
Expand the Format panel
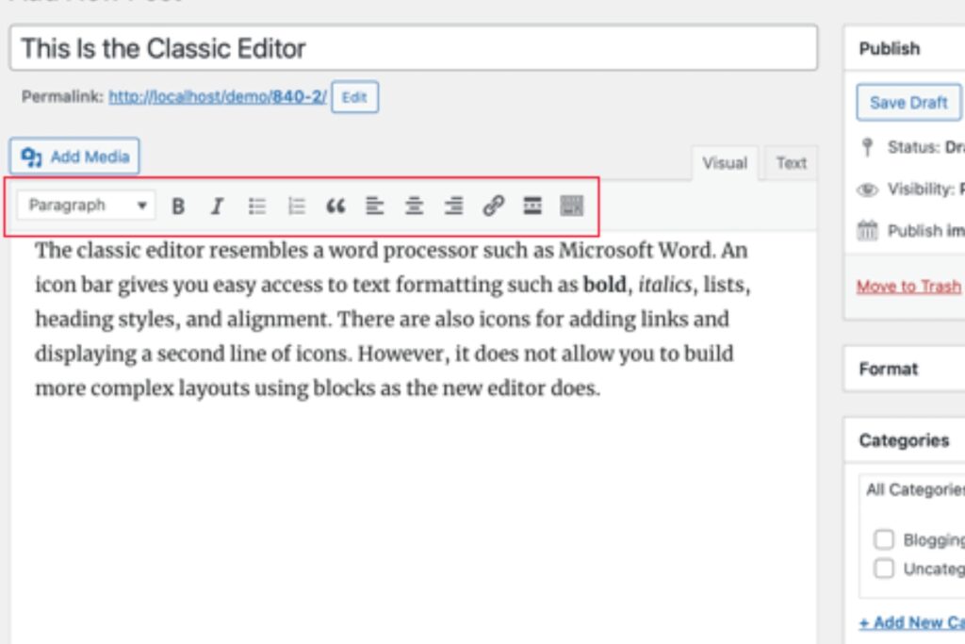click(890, 369)
